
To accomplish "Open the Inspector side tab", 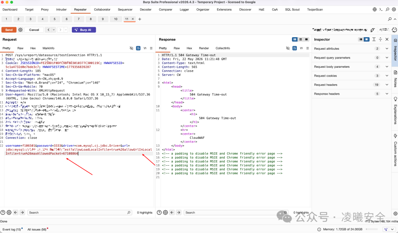I will pos(395,51).
